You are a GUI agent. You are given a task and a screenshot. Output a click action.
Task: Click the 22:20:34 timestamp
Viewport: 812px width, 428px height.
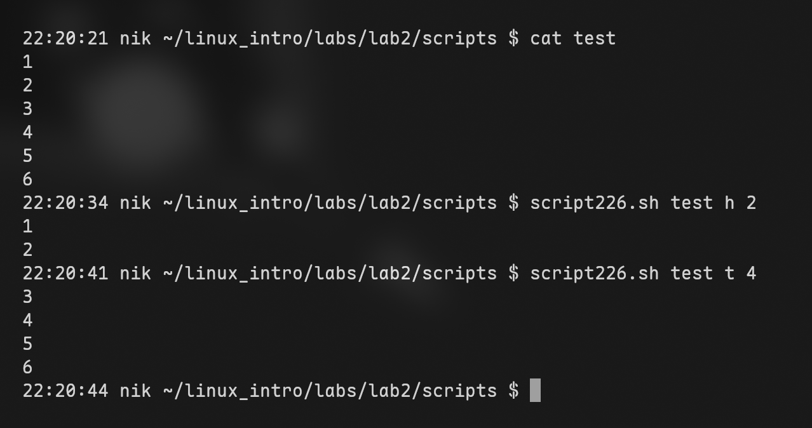click(x=65, y=203)
